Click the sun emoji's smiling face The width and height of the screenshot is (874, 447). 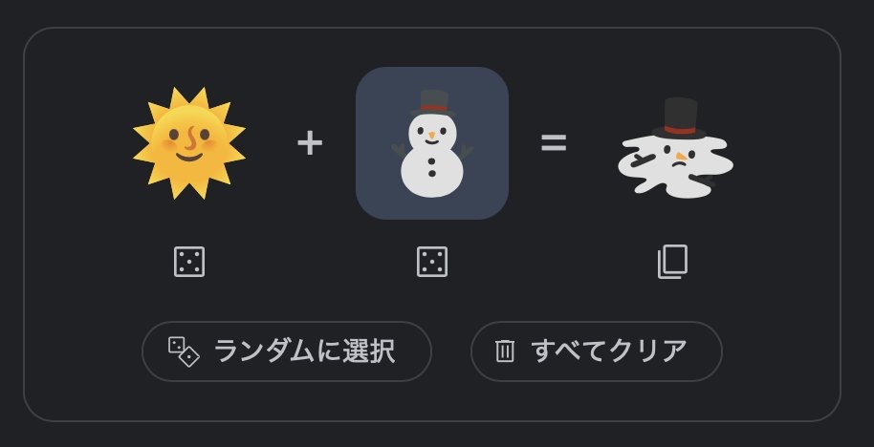click(189, 142)
